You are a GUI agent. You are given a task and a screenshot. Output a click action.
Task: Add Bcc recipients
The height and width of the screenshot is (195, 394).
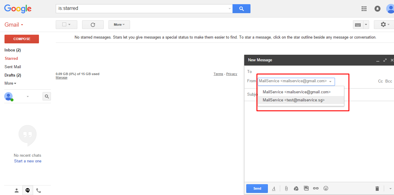click(x=389, y=81)
